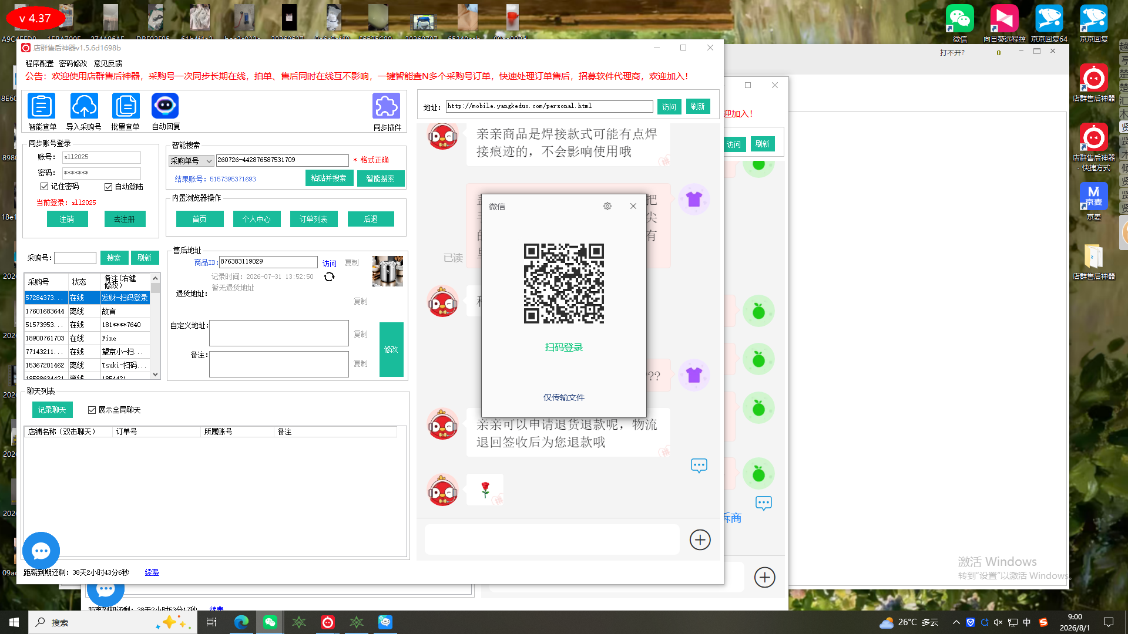This screenshot has height=634, width=1128.
Task: Click the product thumbnail image
Action: tap(388, 271)
